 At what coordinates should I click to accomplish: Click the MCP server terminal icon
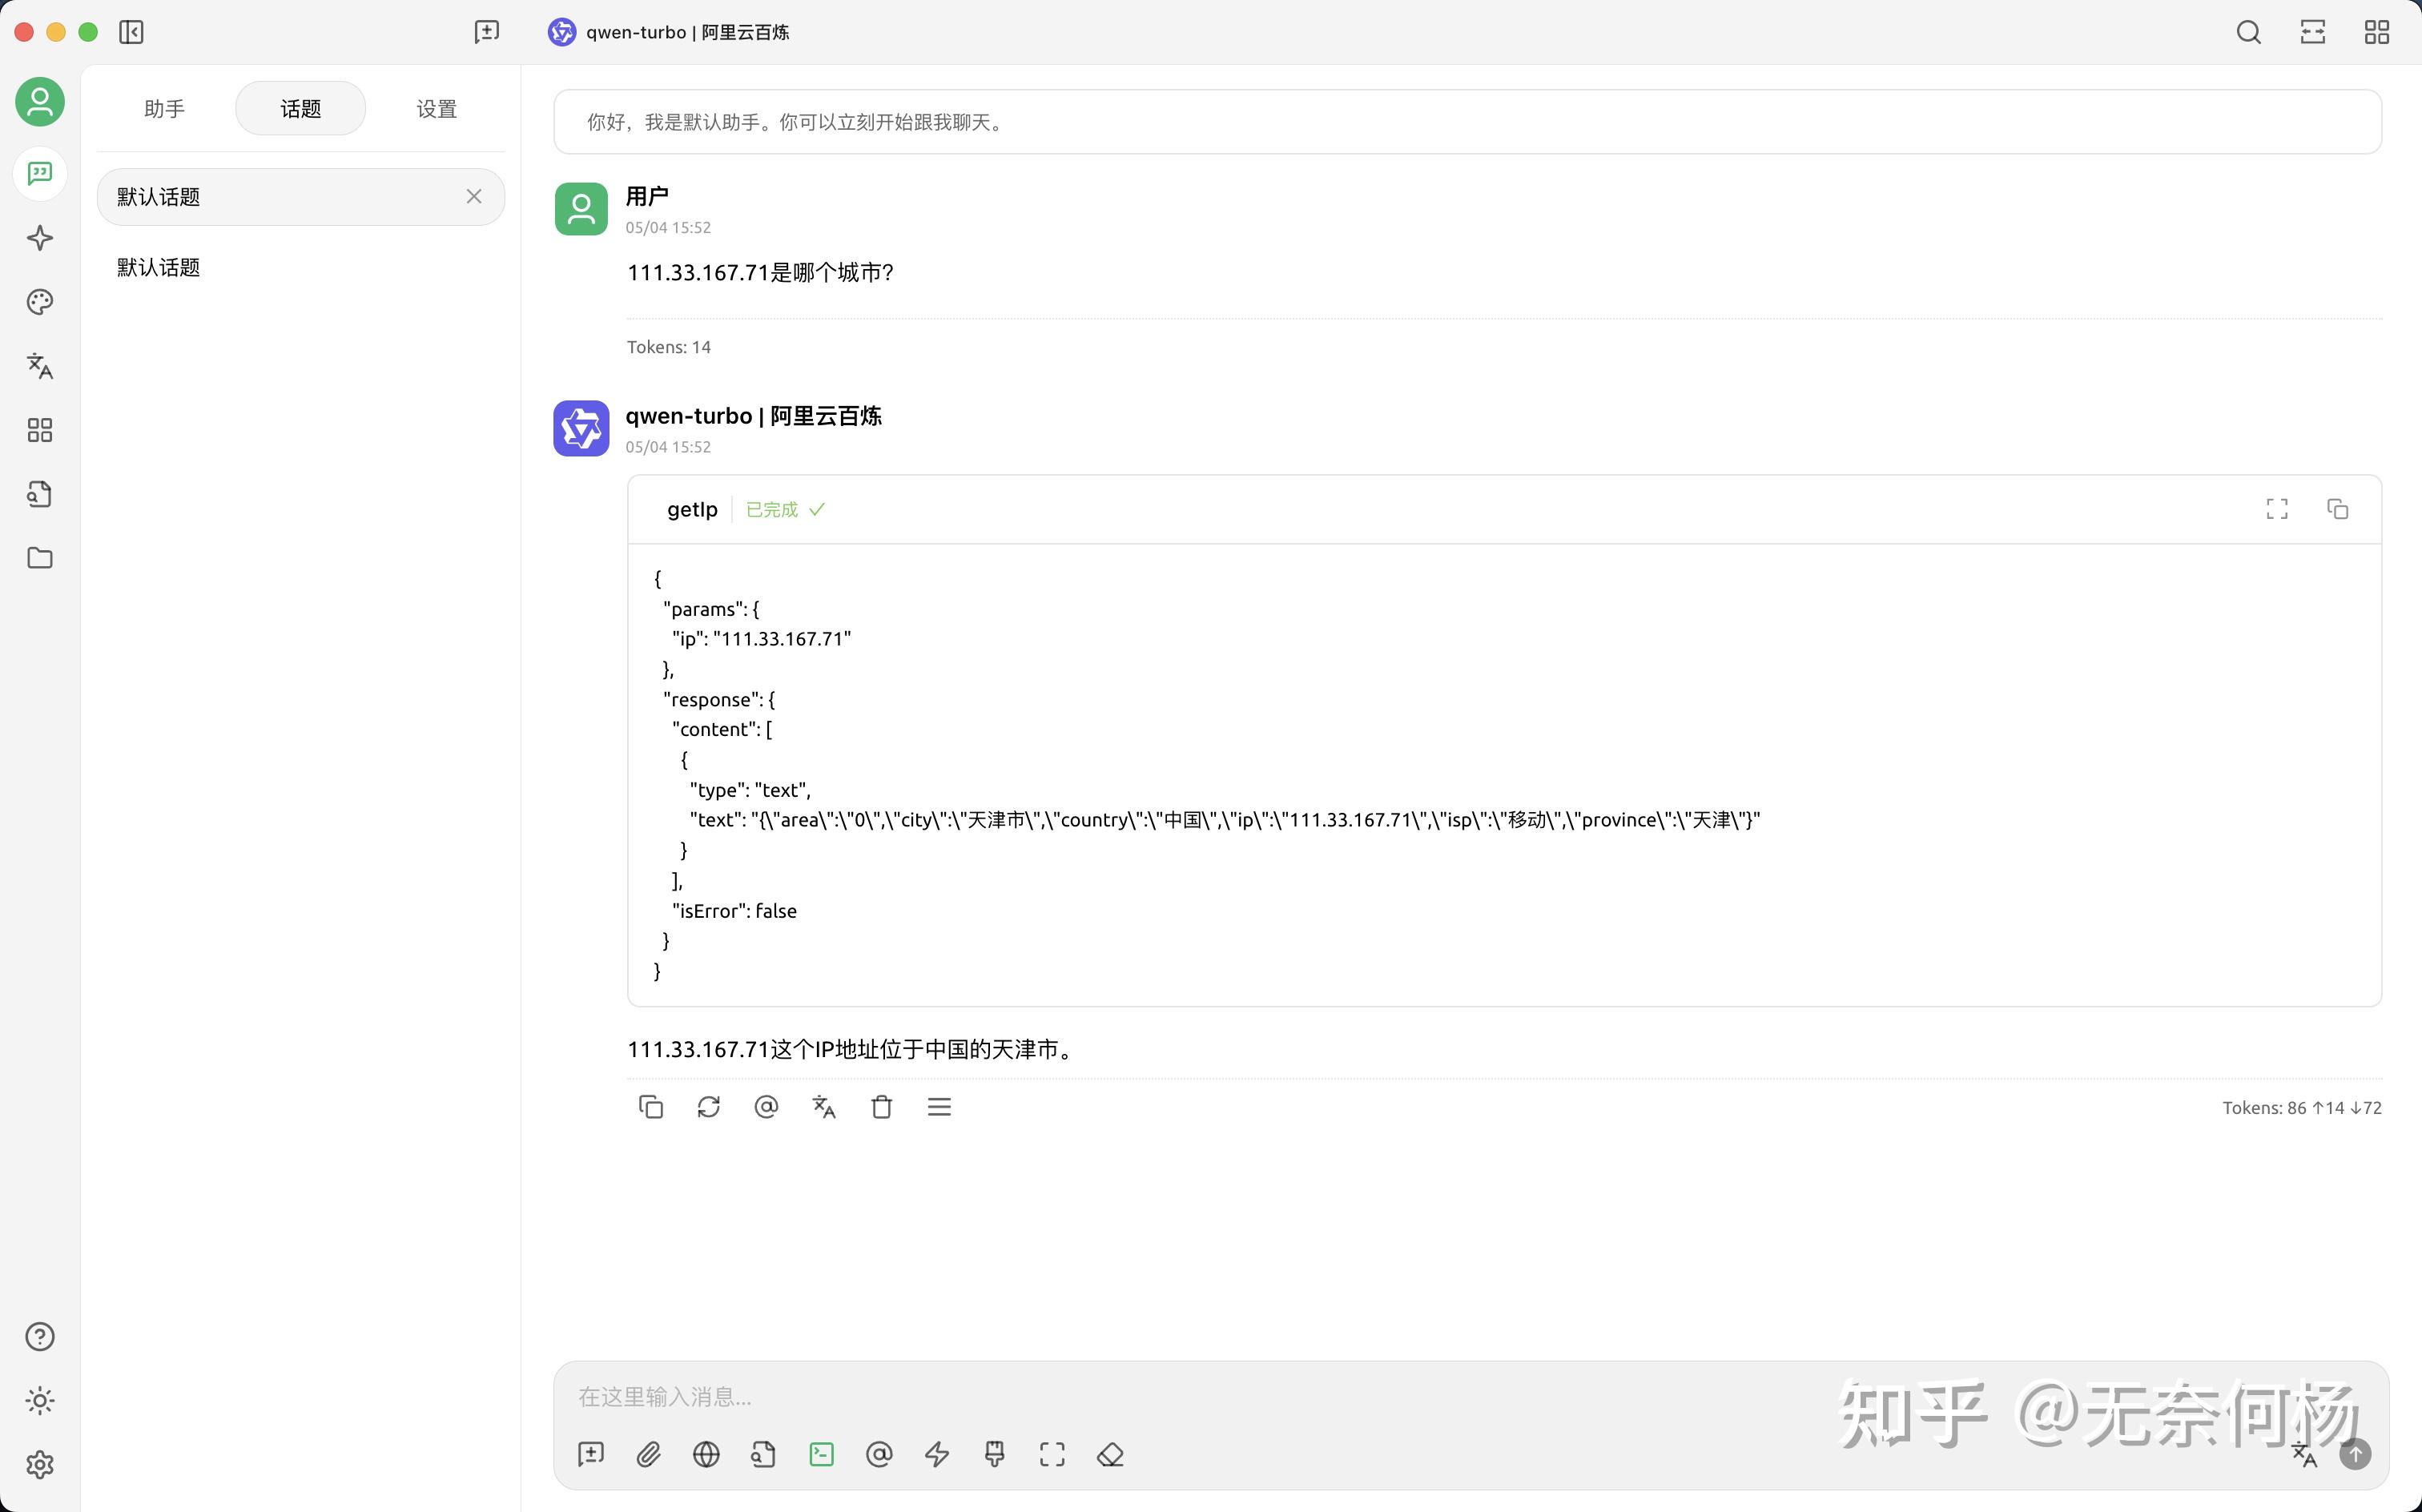[x=821, y=1454]
